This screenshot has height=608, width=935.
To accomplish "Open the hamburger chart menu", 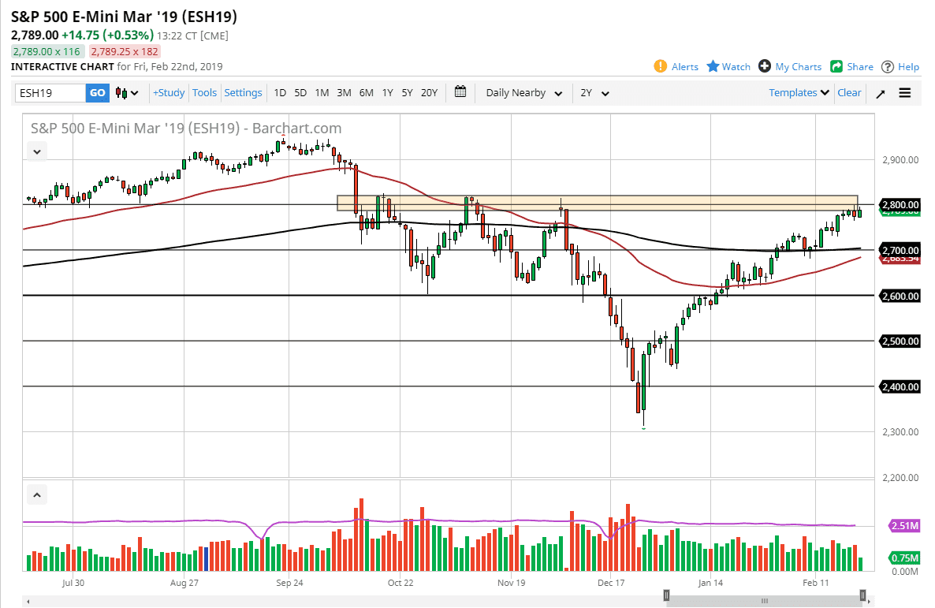I will (904, 92).
